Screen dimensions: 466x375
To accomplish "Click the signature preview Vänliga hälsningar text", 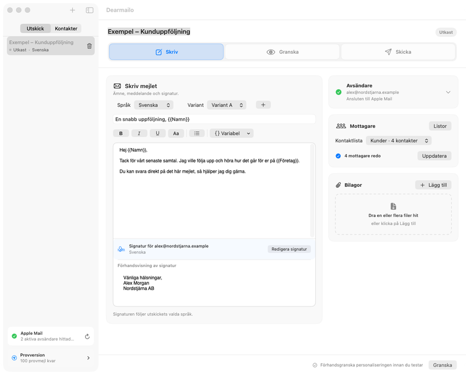I will [x=143, y=278].
